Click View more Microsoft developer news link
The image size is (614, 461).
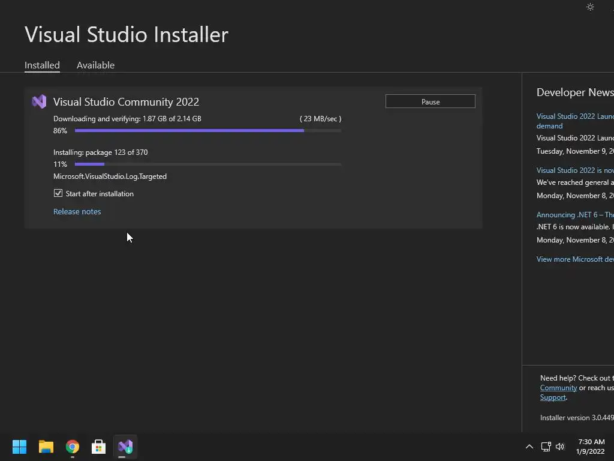tap(575, 259)
